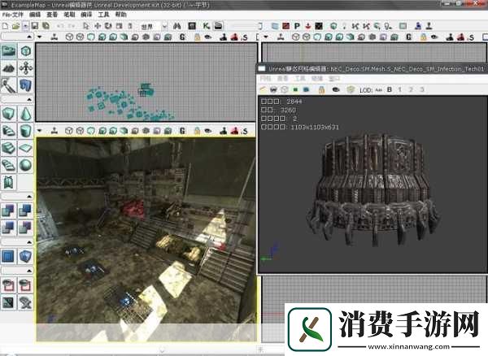Switch to Geometry mode cube icon
The image size is (488, 356).
coord(25,51)
